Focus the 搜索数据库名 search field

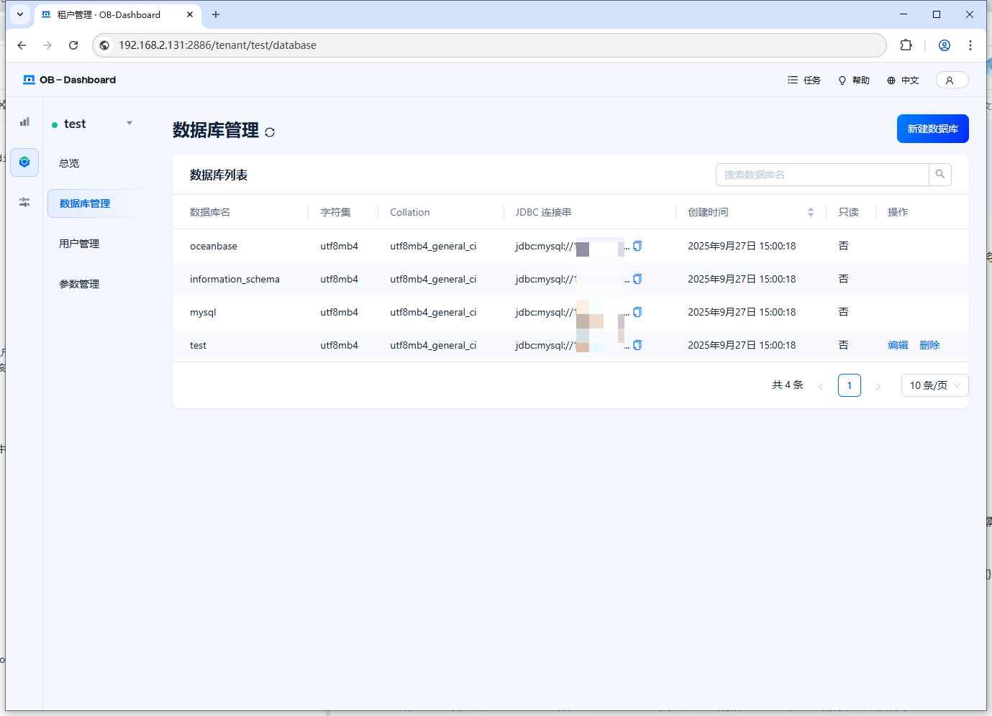822,175
